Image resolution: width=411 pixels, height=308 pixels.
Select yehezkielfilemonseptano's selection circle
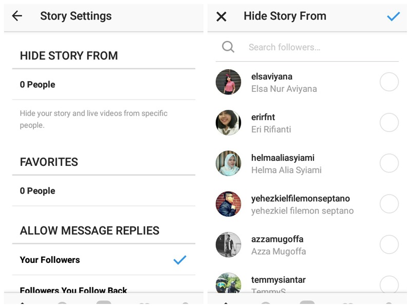tap(389, 204)
